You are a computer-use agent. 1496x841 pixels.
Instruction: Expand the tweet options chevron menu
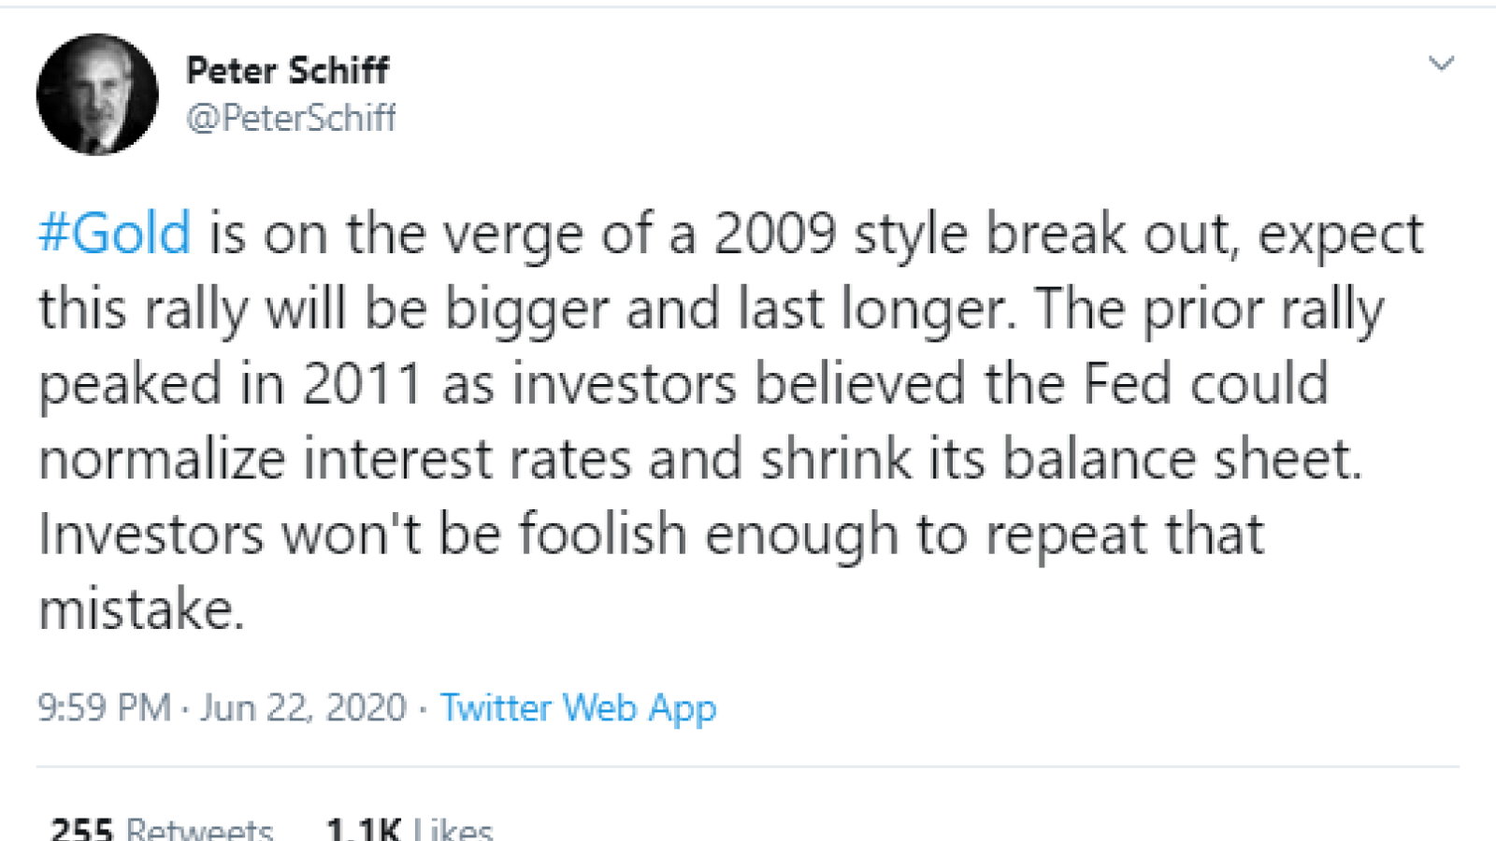(x=1441, y=64)
